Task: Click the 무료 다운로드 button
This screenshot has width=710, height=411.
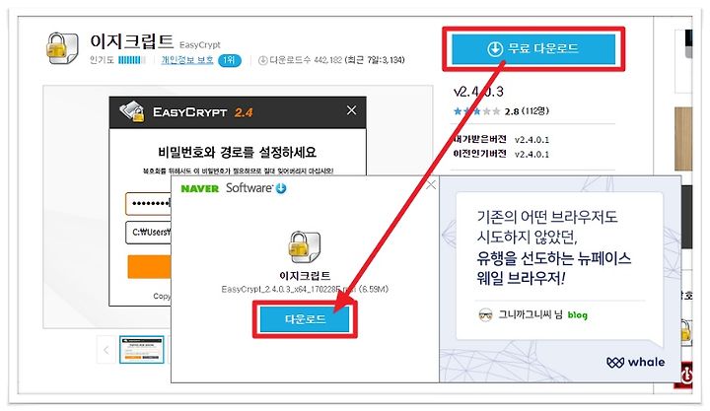Action: pos(533,48)
